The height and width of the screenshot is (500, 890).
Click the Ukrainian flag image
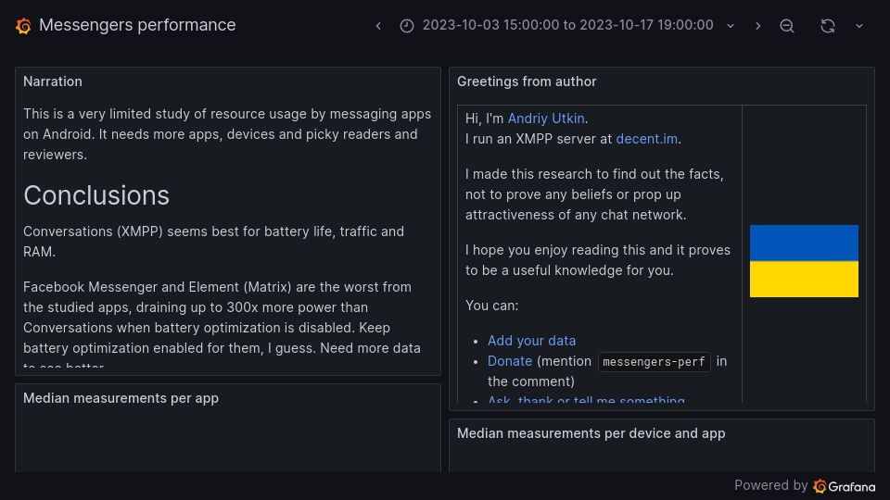(x=804, y=261)
